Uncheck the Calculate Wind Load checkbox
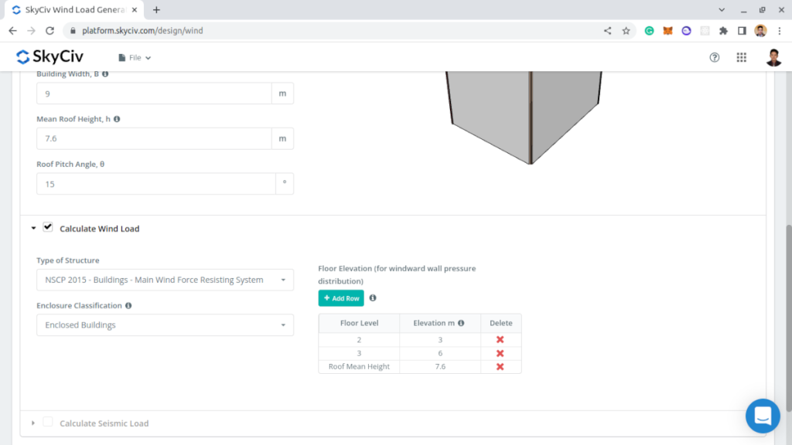This screenshot has height=445, width=792. (48, 227)
